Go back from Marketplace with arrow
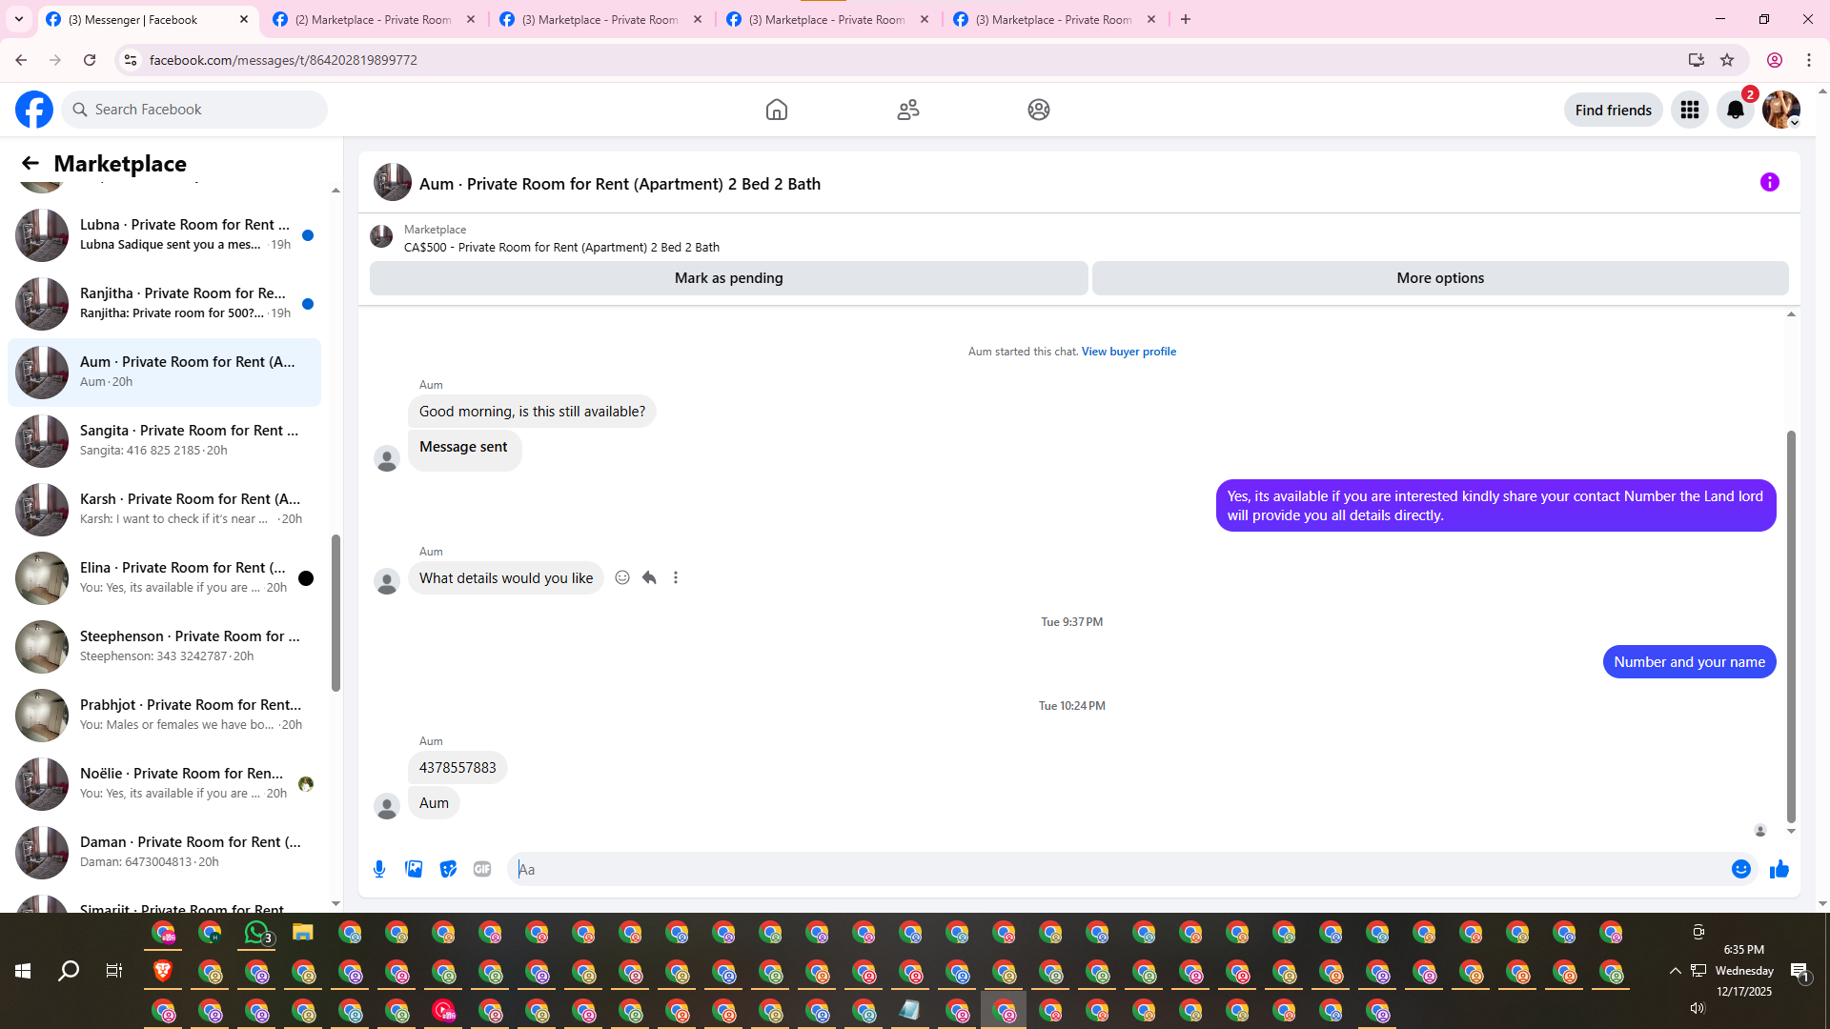1830x1029 pixels. coord(30,163)
